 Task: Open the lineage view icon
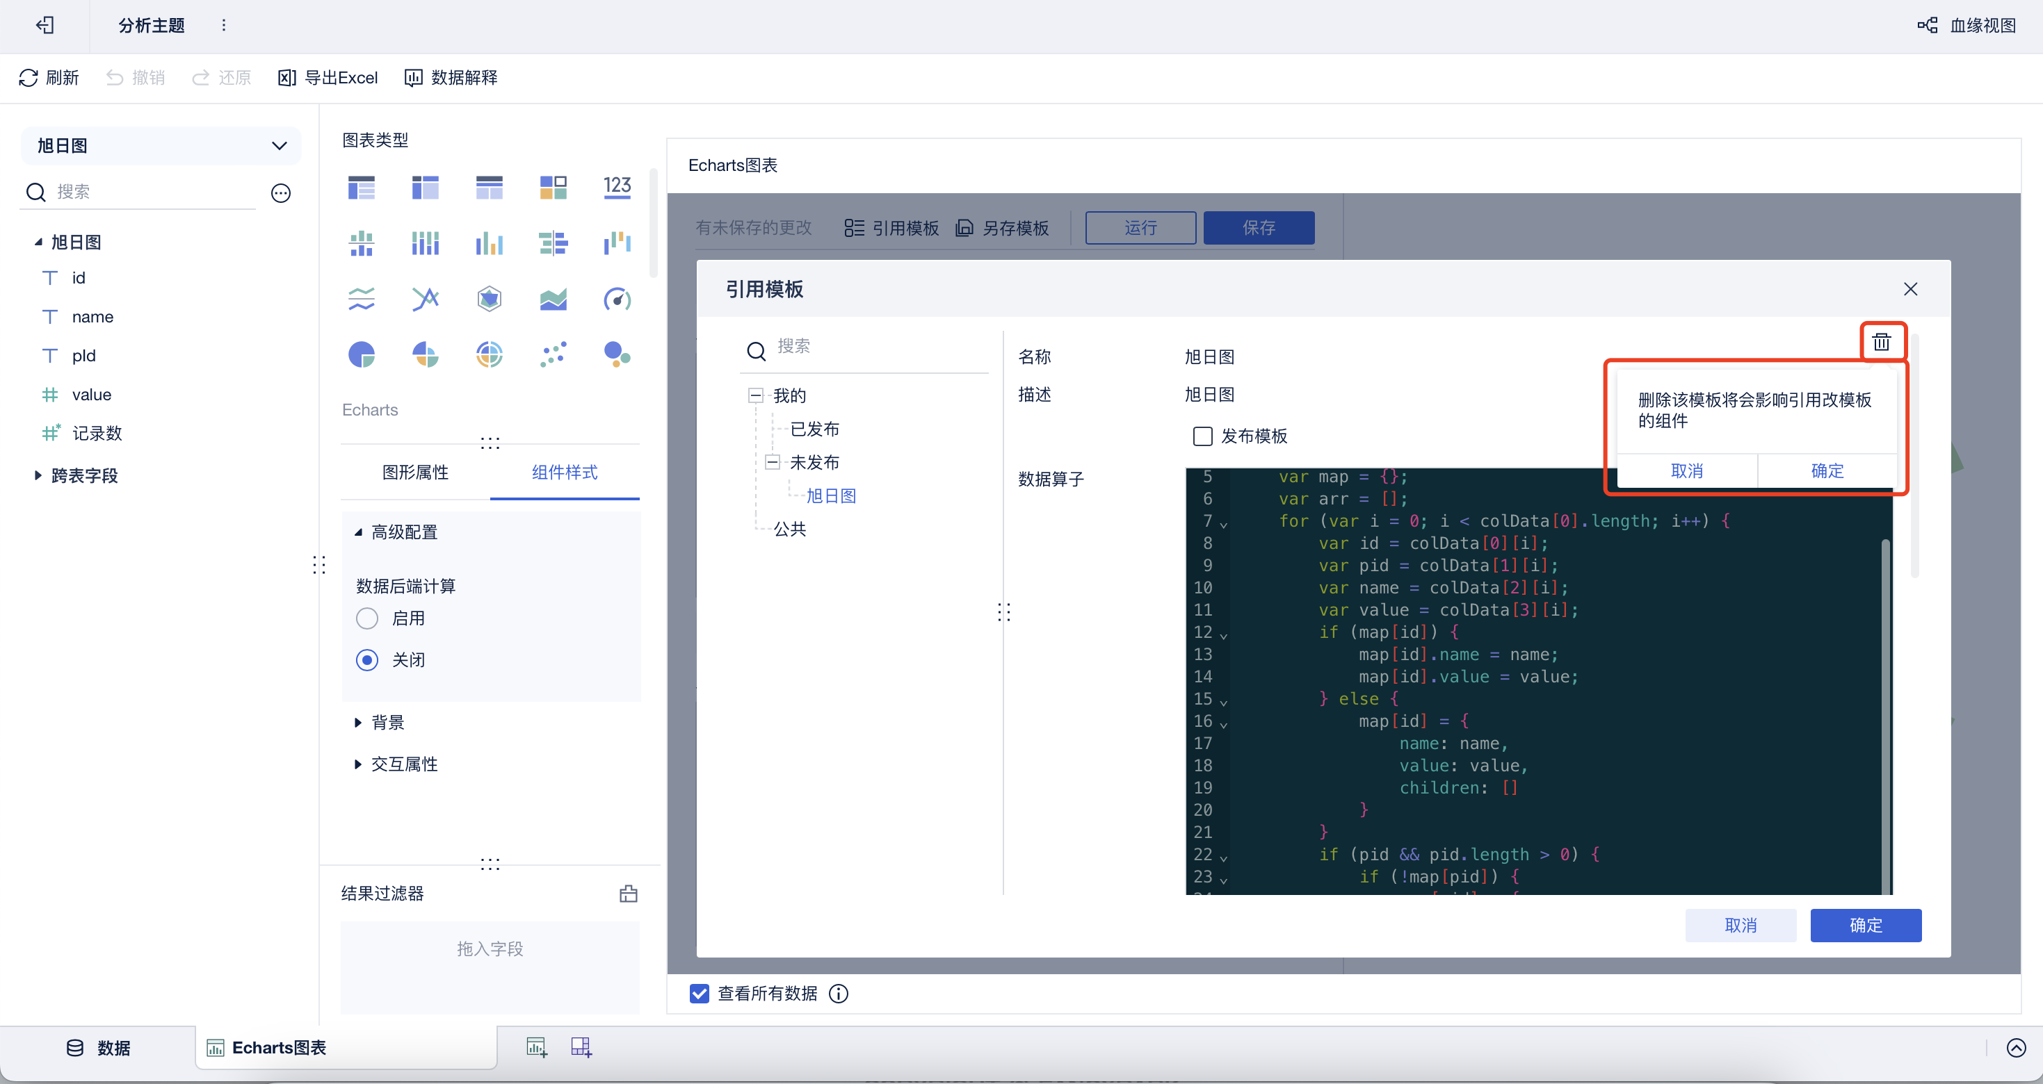tap(1927, 25)
